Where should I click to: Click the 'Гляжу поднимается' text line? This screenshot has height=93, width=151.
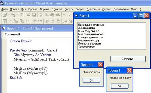pyautogui.click(x=90, y=37)
